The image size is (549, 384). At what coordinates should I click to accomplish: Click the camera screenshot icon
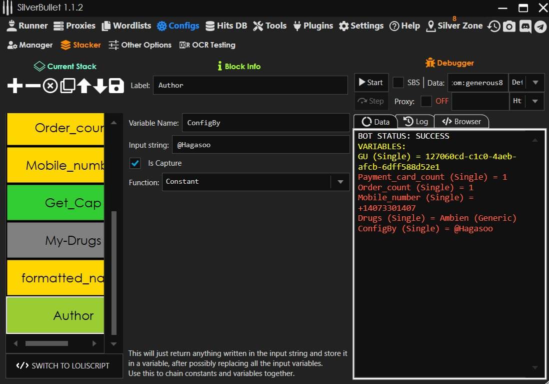click(509, 27)
